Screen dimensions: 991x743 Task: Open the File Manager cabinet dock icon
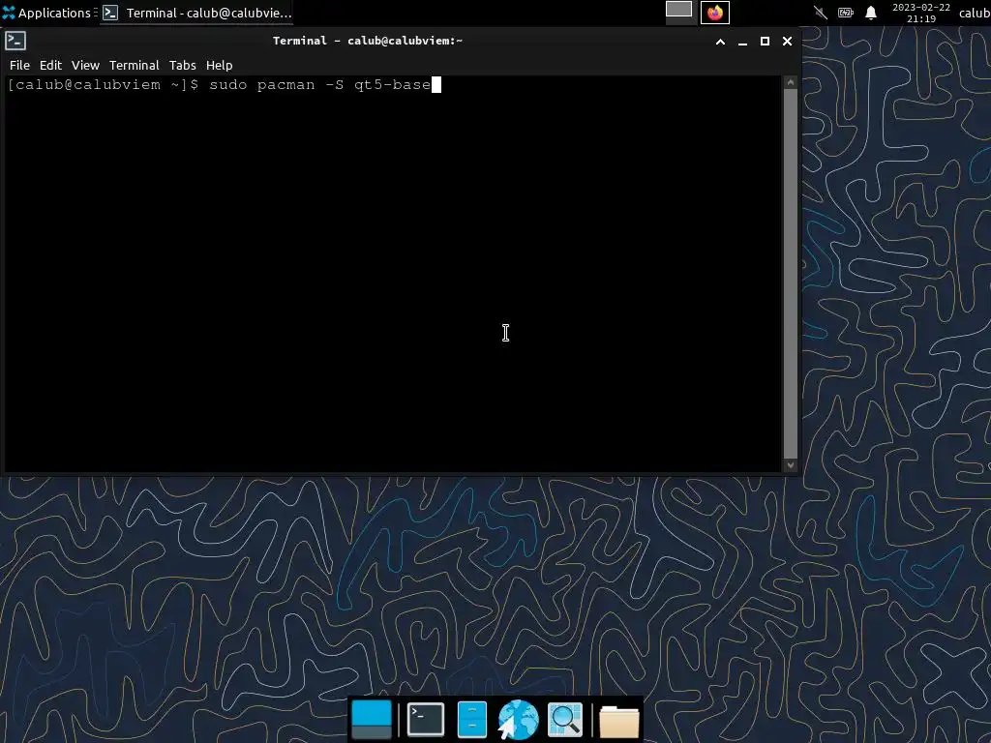click(x=472, y=719)
